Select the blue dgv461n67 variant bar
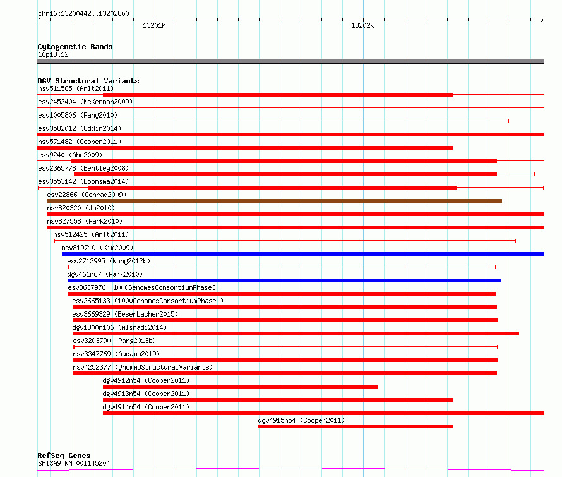The image size is (562, 477). tap(284, 281)
